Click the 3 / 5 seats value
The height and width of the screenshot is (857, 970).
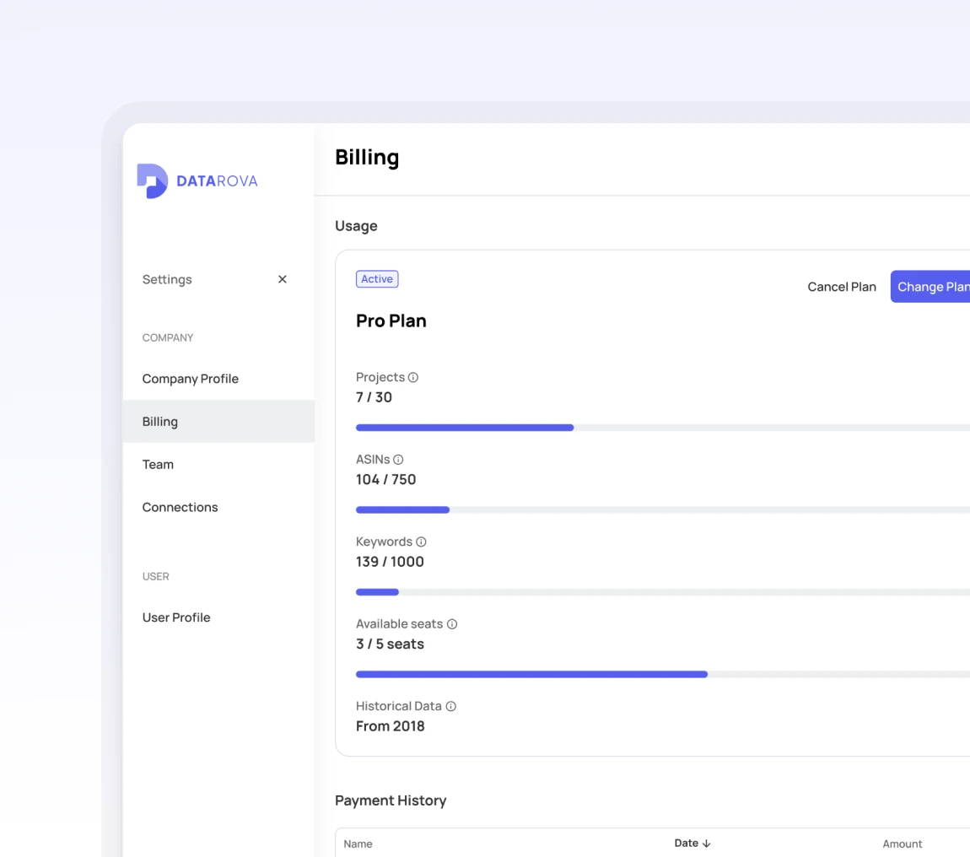(x=390, y=644)
